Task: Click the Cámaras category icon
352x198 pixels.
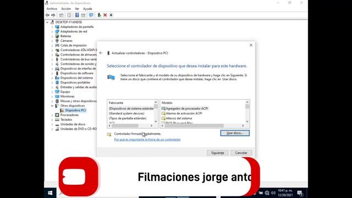Action: pos(57,41)
